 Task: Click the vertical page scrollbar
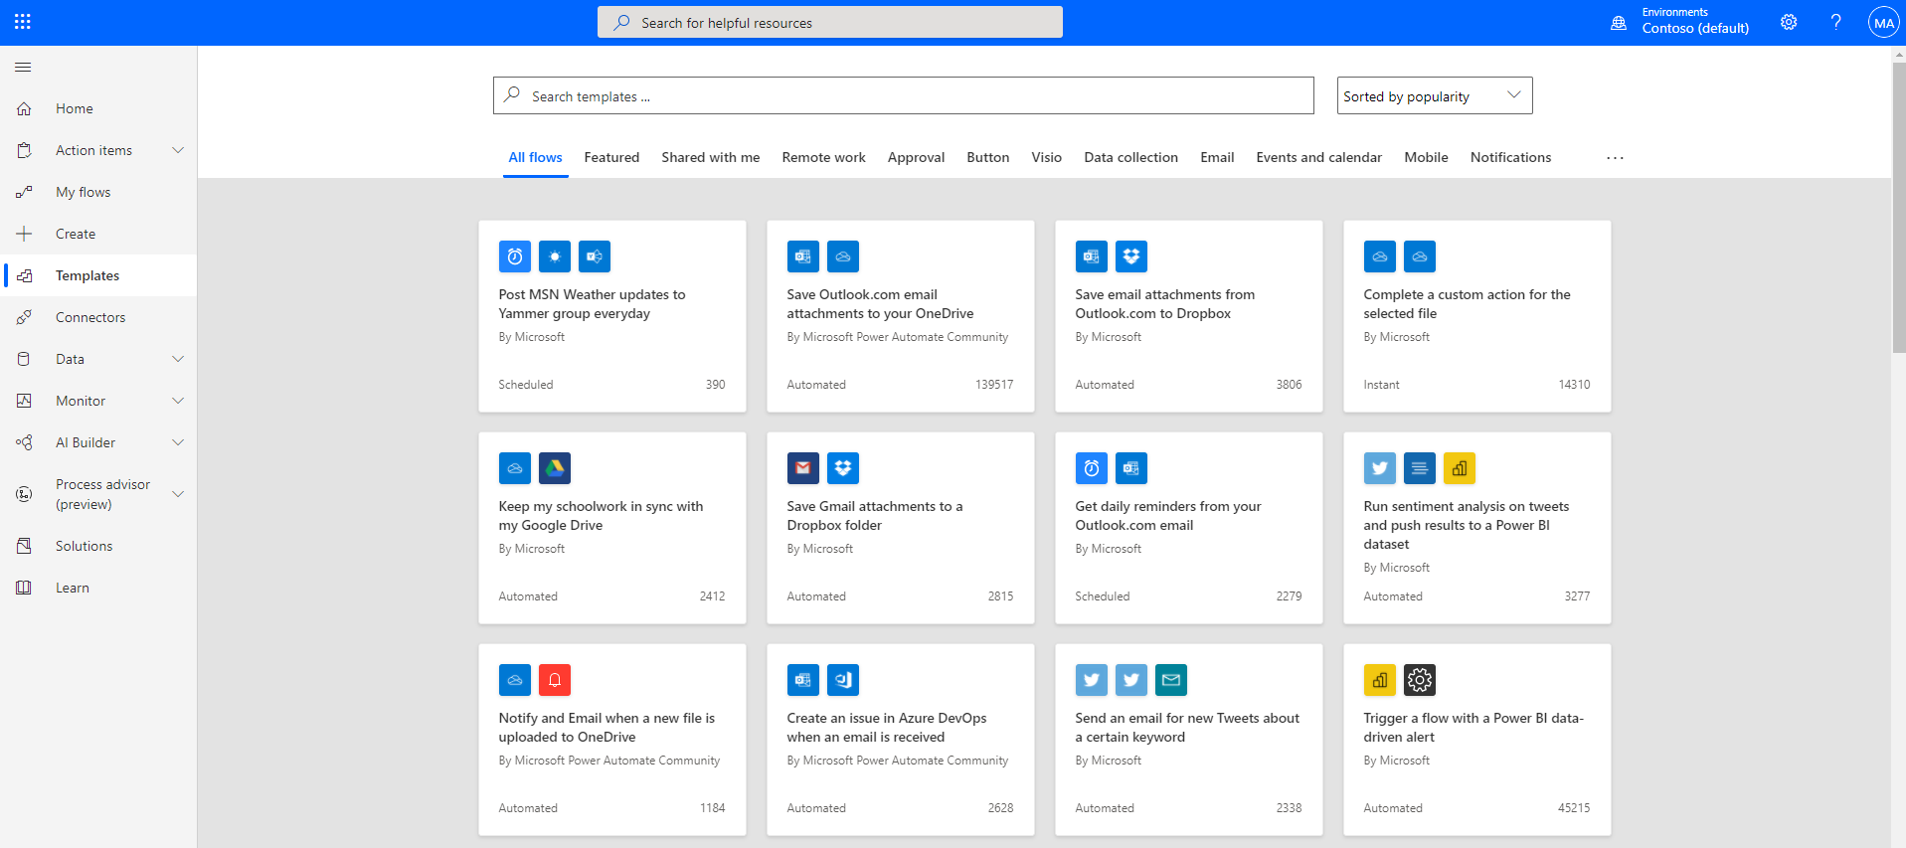point(1898,208)
